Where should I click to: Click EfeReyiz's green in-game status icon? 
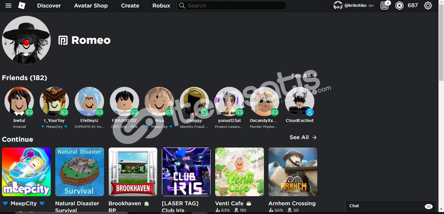[99, 112]
